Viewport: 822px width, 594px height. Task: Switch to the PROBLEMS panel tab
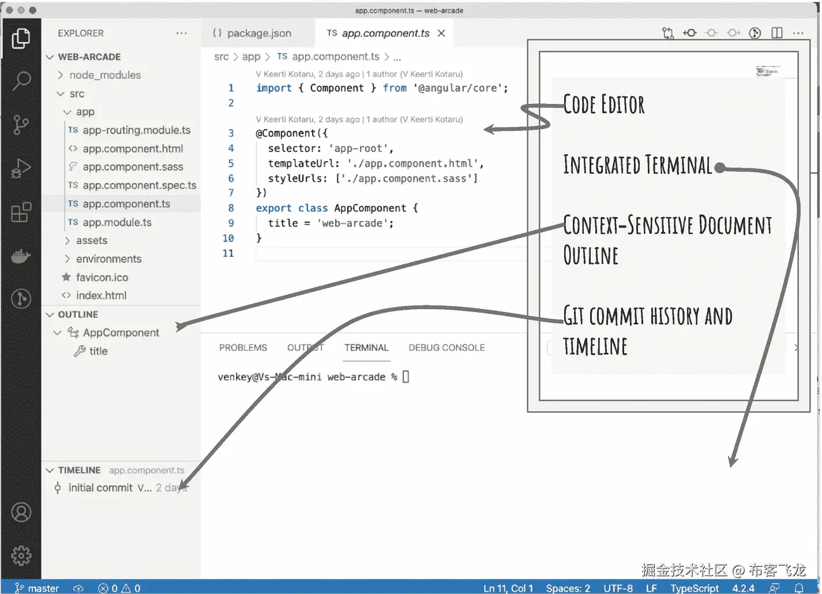coord(243,348)
